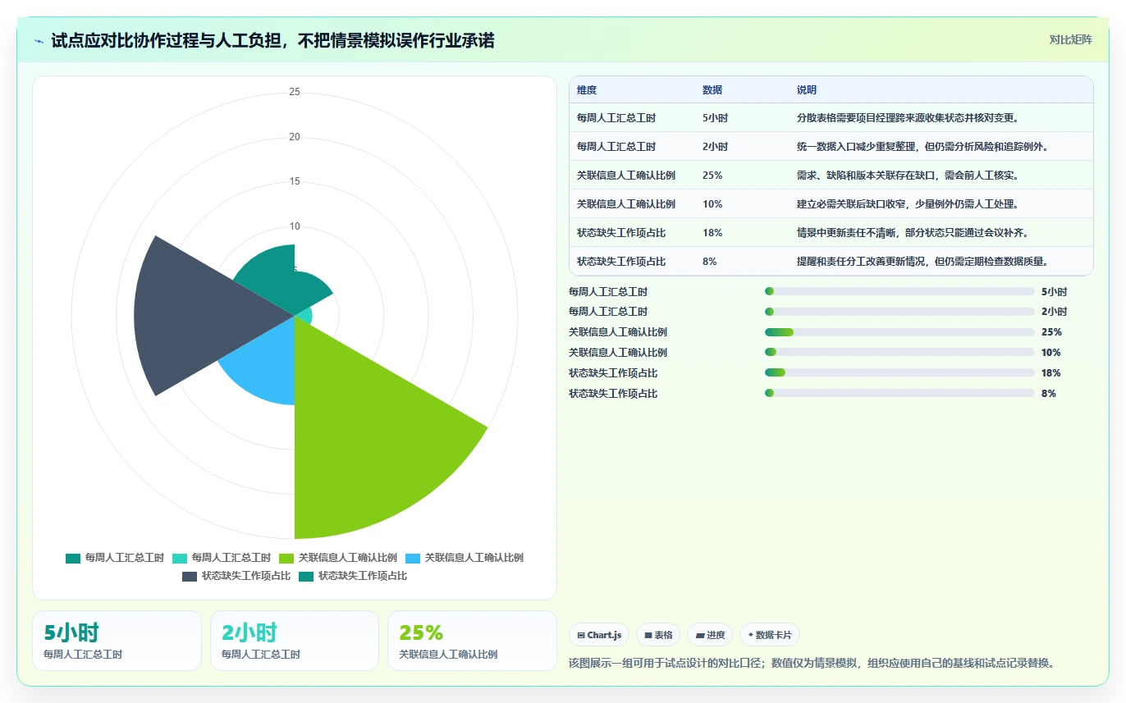Click the description starting 提醒和责任分工改善
Viewport: 1126px width, 703px height.
tap(922, 262)
